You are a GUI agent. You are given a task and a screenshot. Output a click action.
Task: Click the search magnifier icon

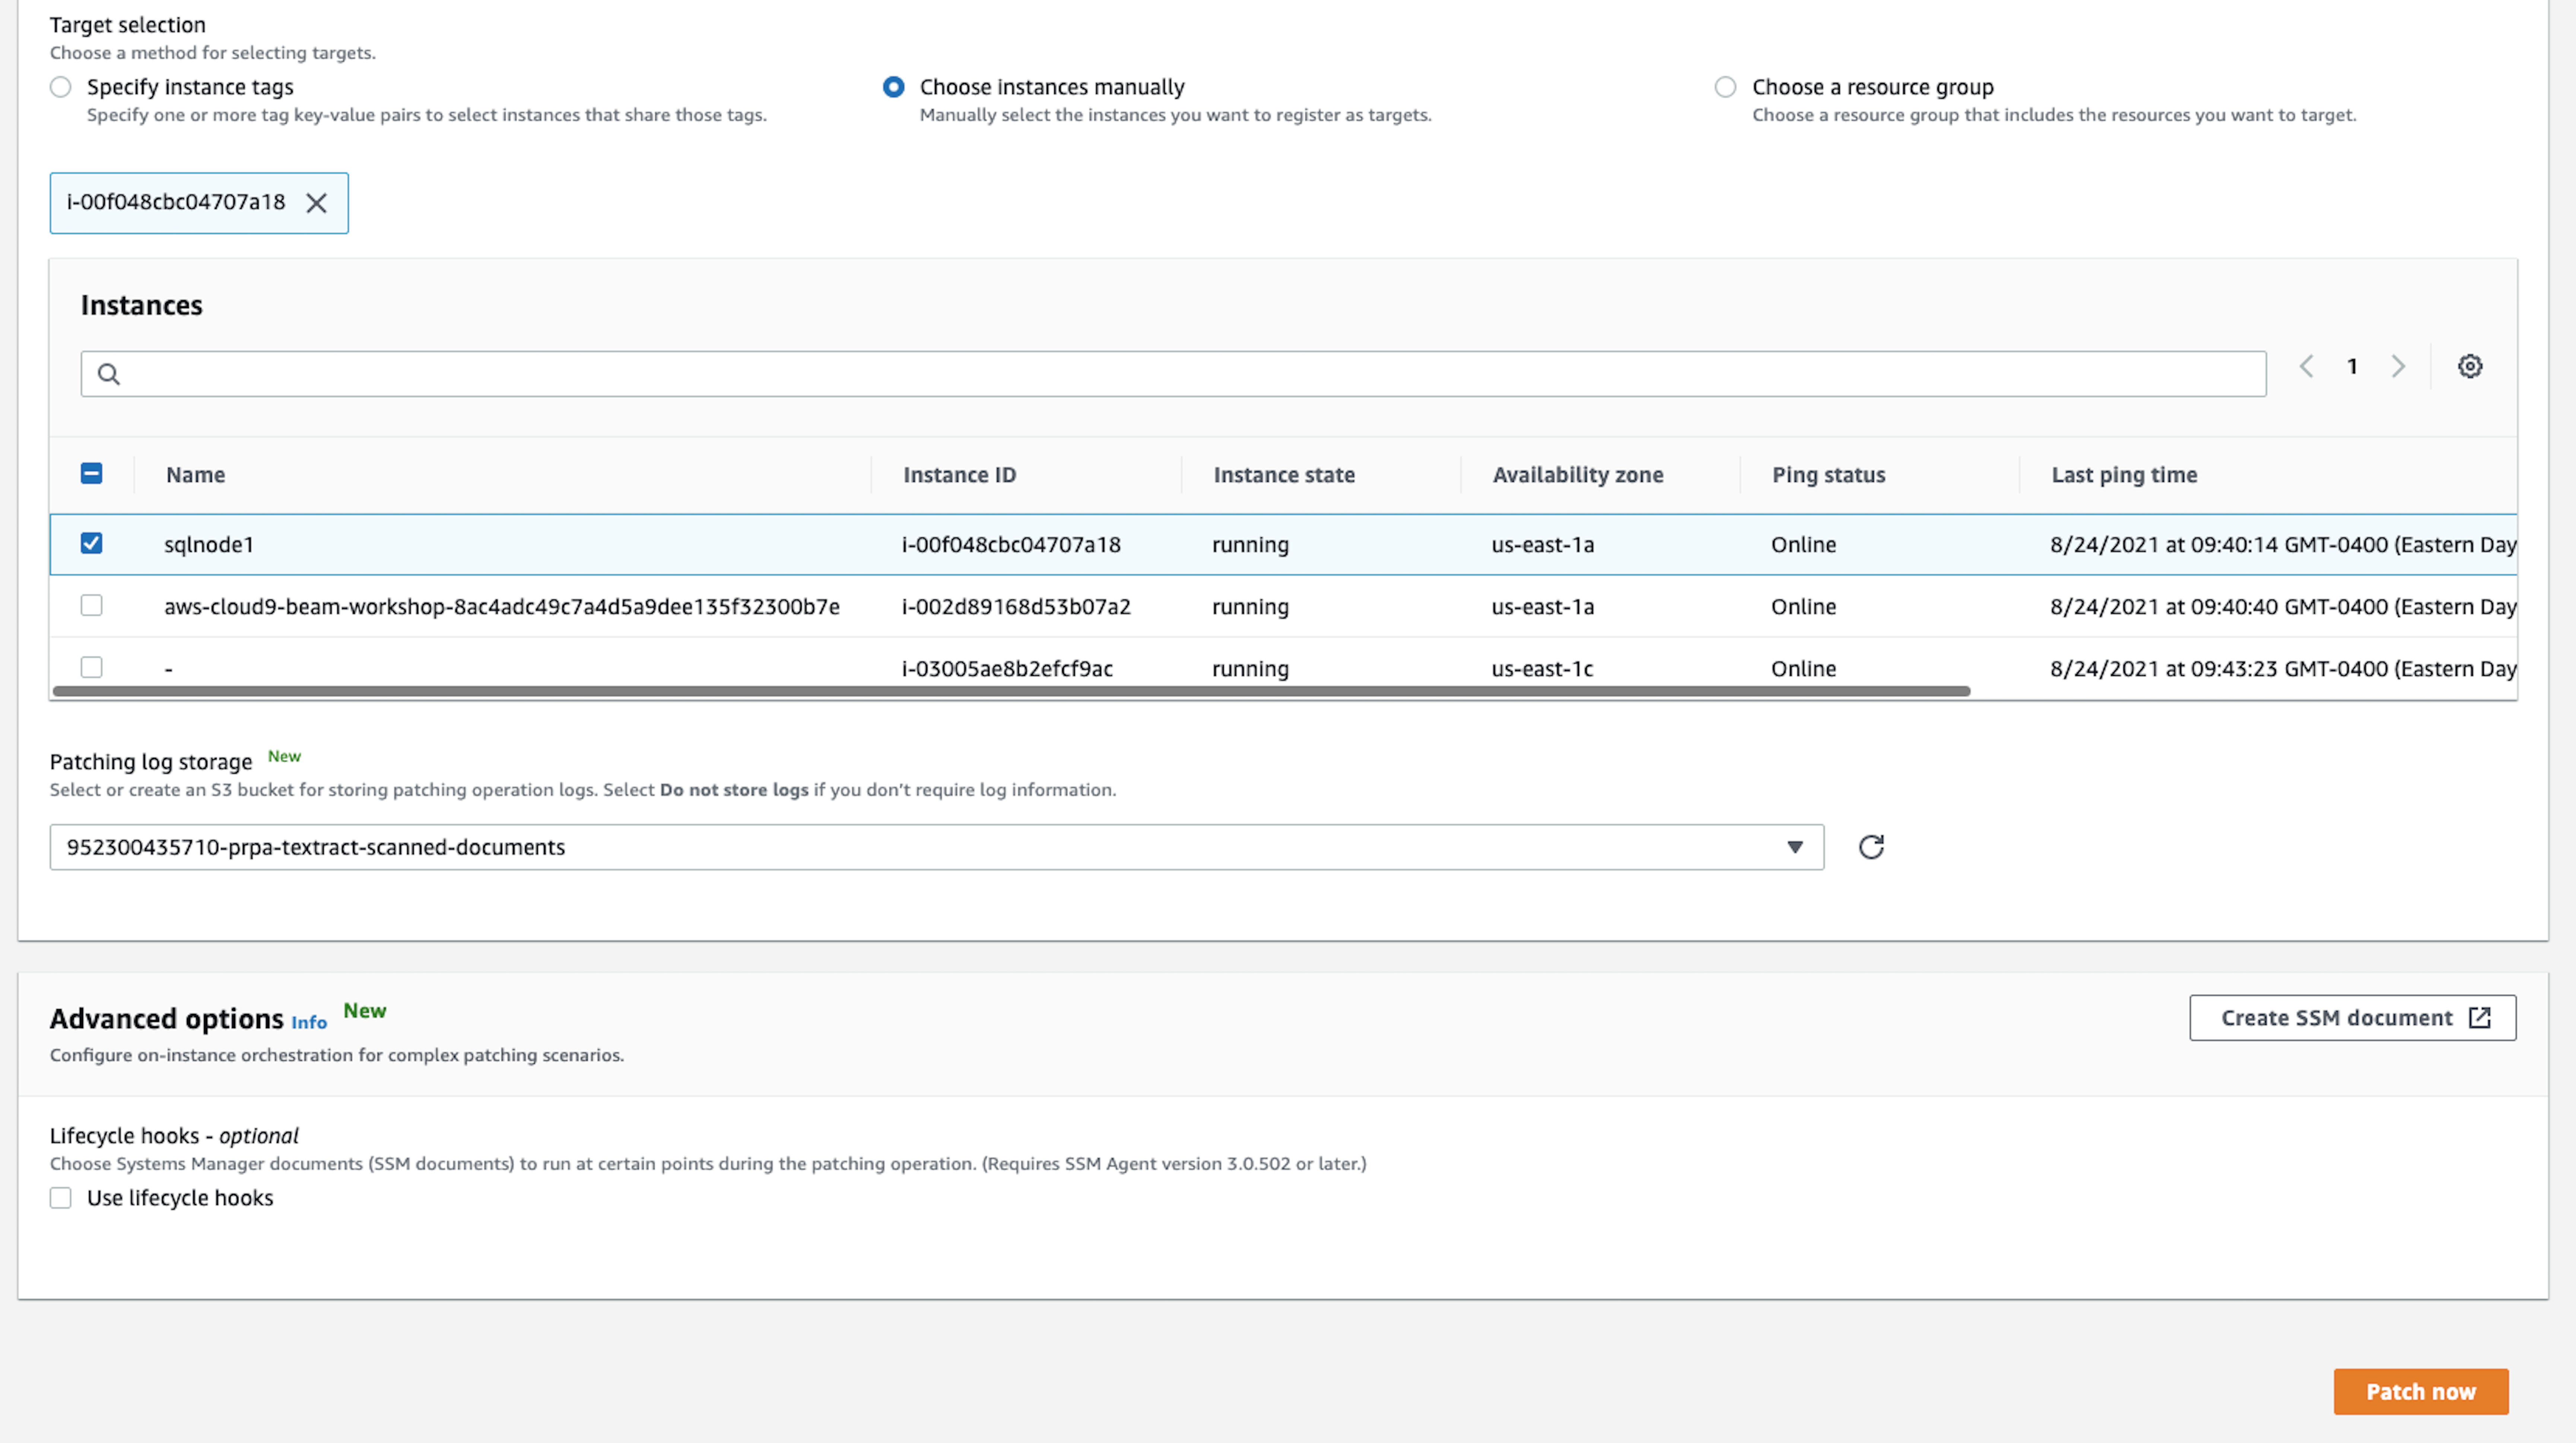click(109, 374)
